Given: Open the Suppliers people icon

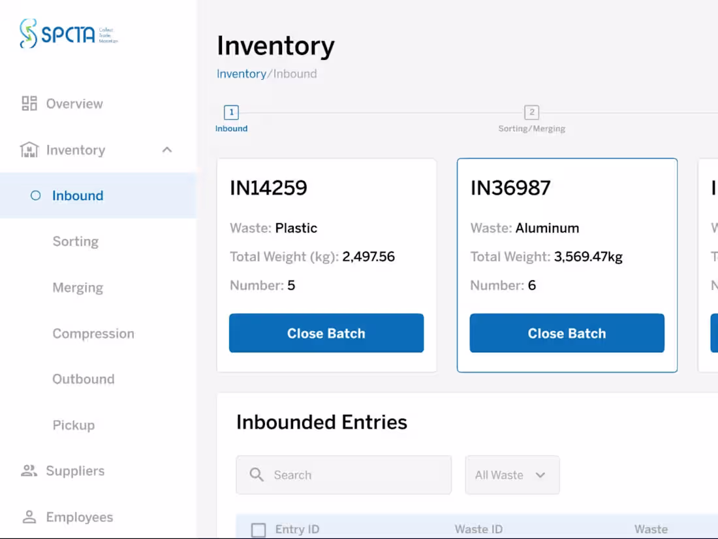Looking at the screenshot, I should click(x=29, y=470).
